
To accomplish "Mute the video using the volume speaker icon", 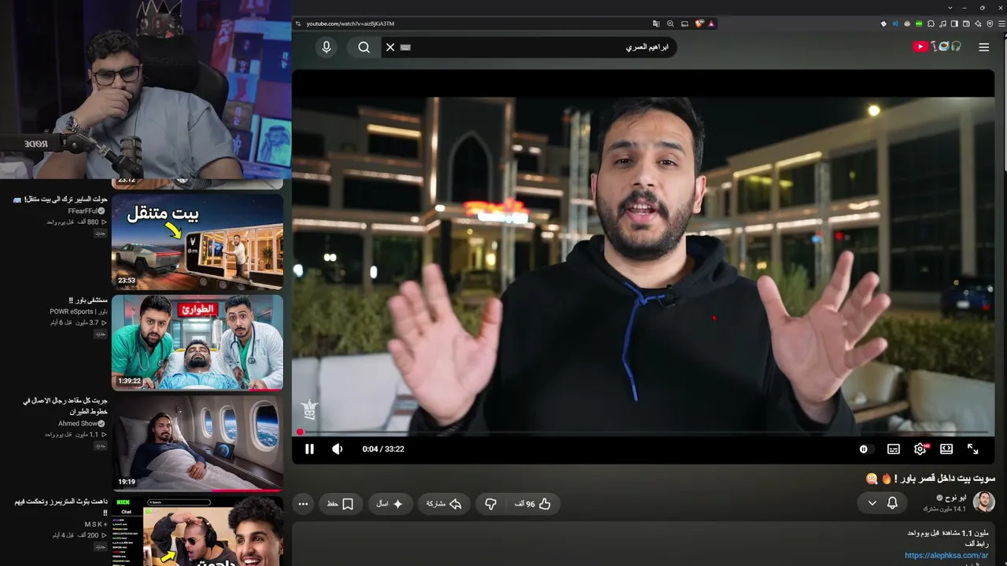I will tap(338, 449).
